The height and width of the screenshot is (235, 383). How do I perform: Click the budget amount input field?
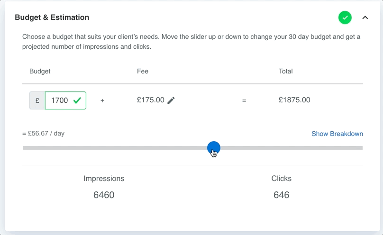(65, 100)
